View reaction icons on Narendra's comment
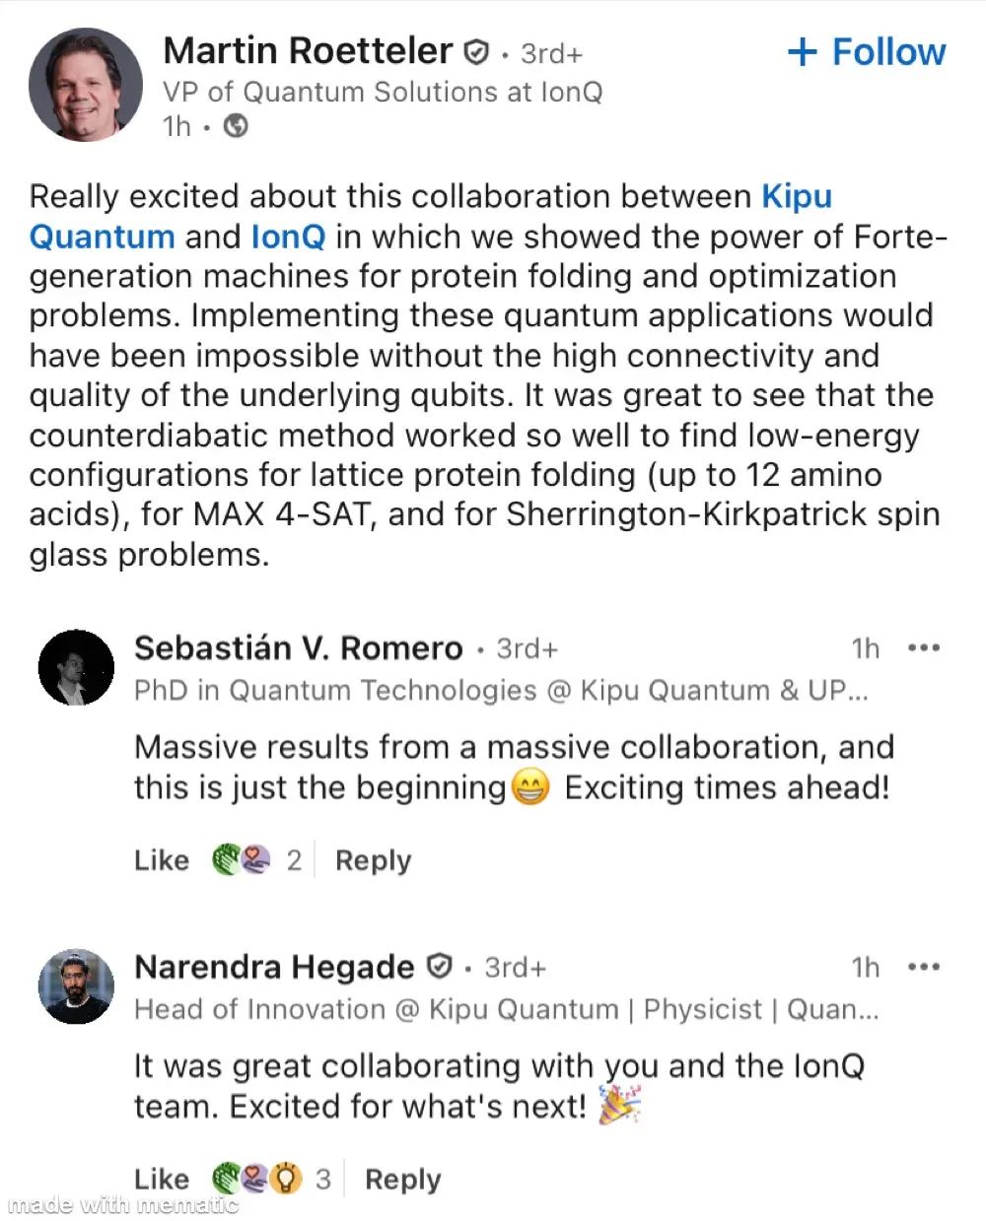 click(x=257, y=1179)
